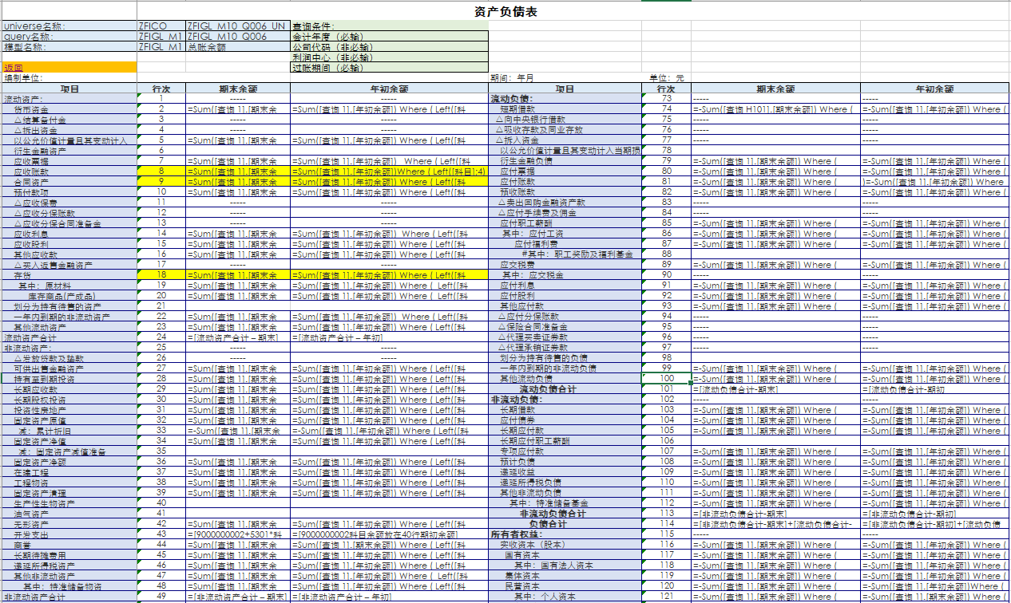Viewport: 1011px width, 603px height.
Task: Select the 非流动资产: row label
Action: pyautogui.click(x=69, y=348)
